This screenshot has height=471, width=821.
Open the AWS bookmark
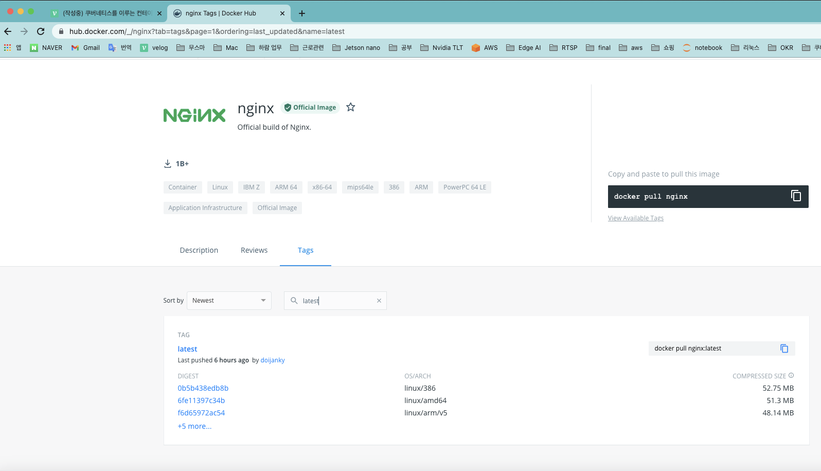click(x=485, y=48)
